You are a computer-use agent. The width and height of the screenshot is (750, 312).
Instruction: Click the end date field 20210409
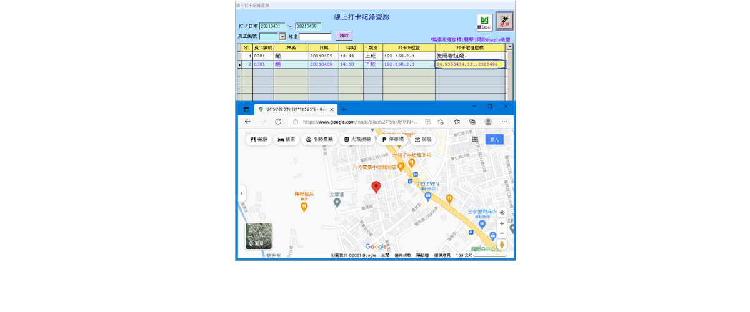coord(308,26)
